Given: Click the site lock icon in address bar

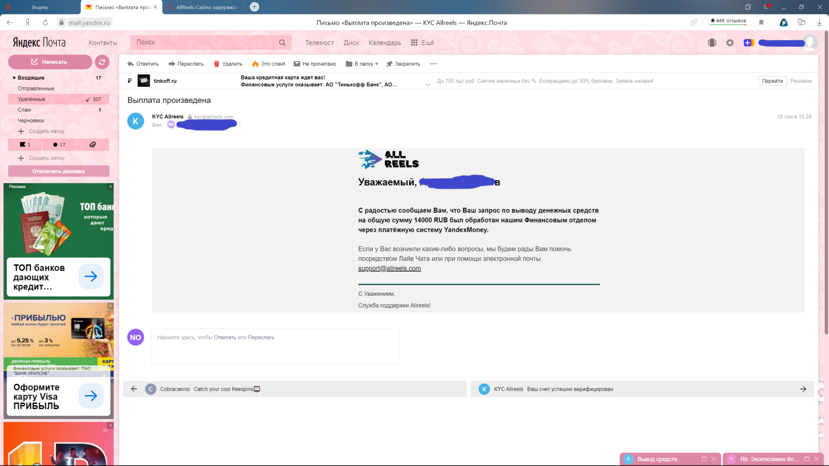Looking at the screenshot, I should click(x=61, y=22).
